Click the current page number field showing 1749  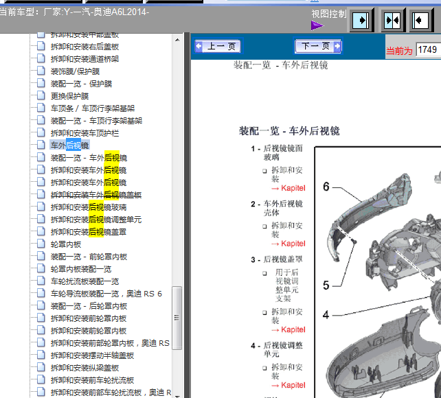(x=429, y=49)
